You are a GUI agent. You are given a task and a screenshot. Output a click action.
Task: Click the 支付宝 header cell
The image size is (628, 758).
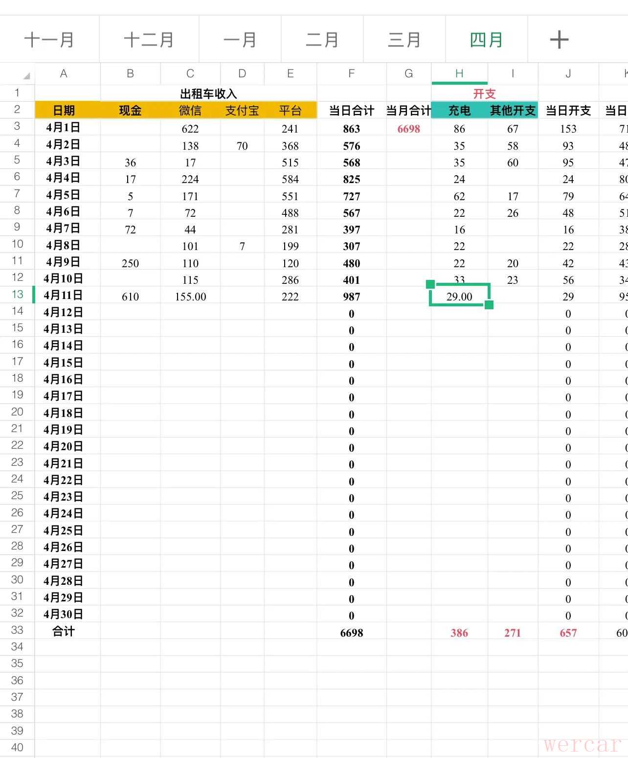242,110
